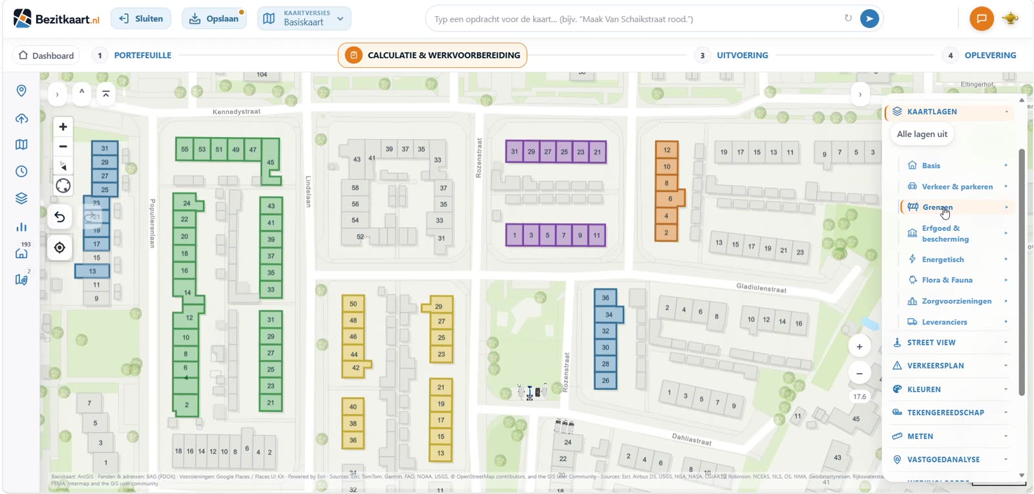
Task: Turn off all layers via Alle lagen uit
Action: 922,134
